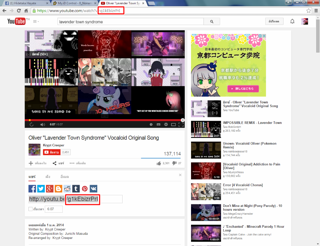The image size is (320, 246).
Task: Share the video on Tumblr
Action: tap(76, 189)
